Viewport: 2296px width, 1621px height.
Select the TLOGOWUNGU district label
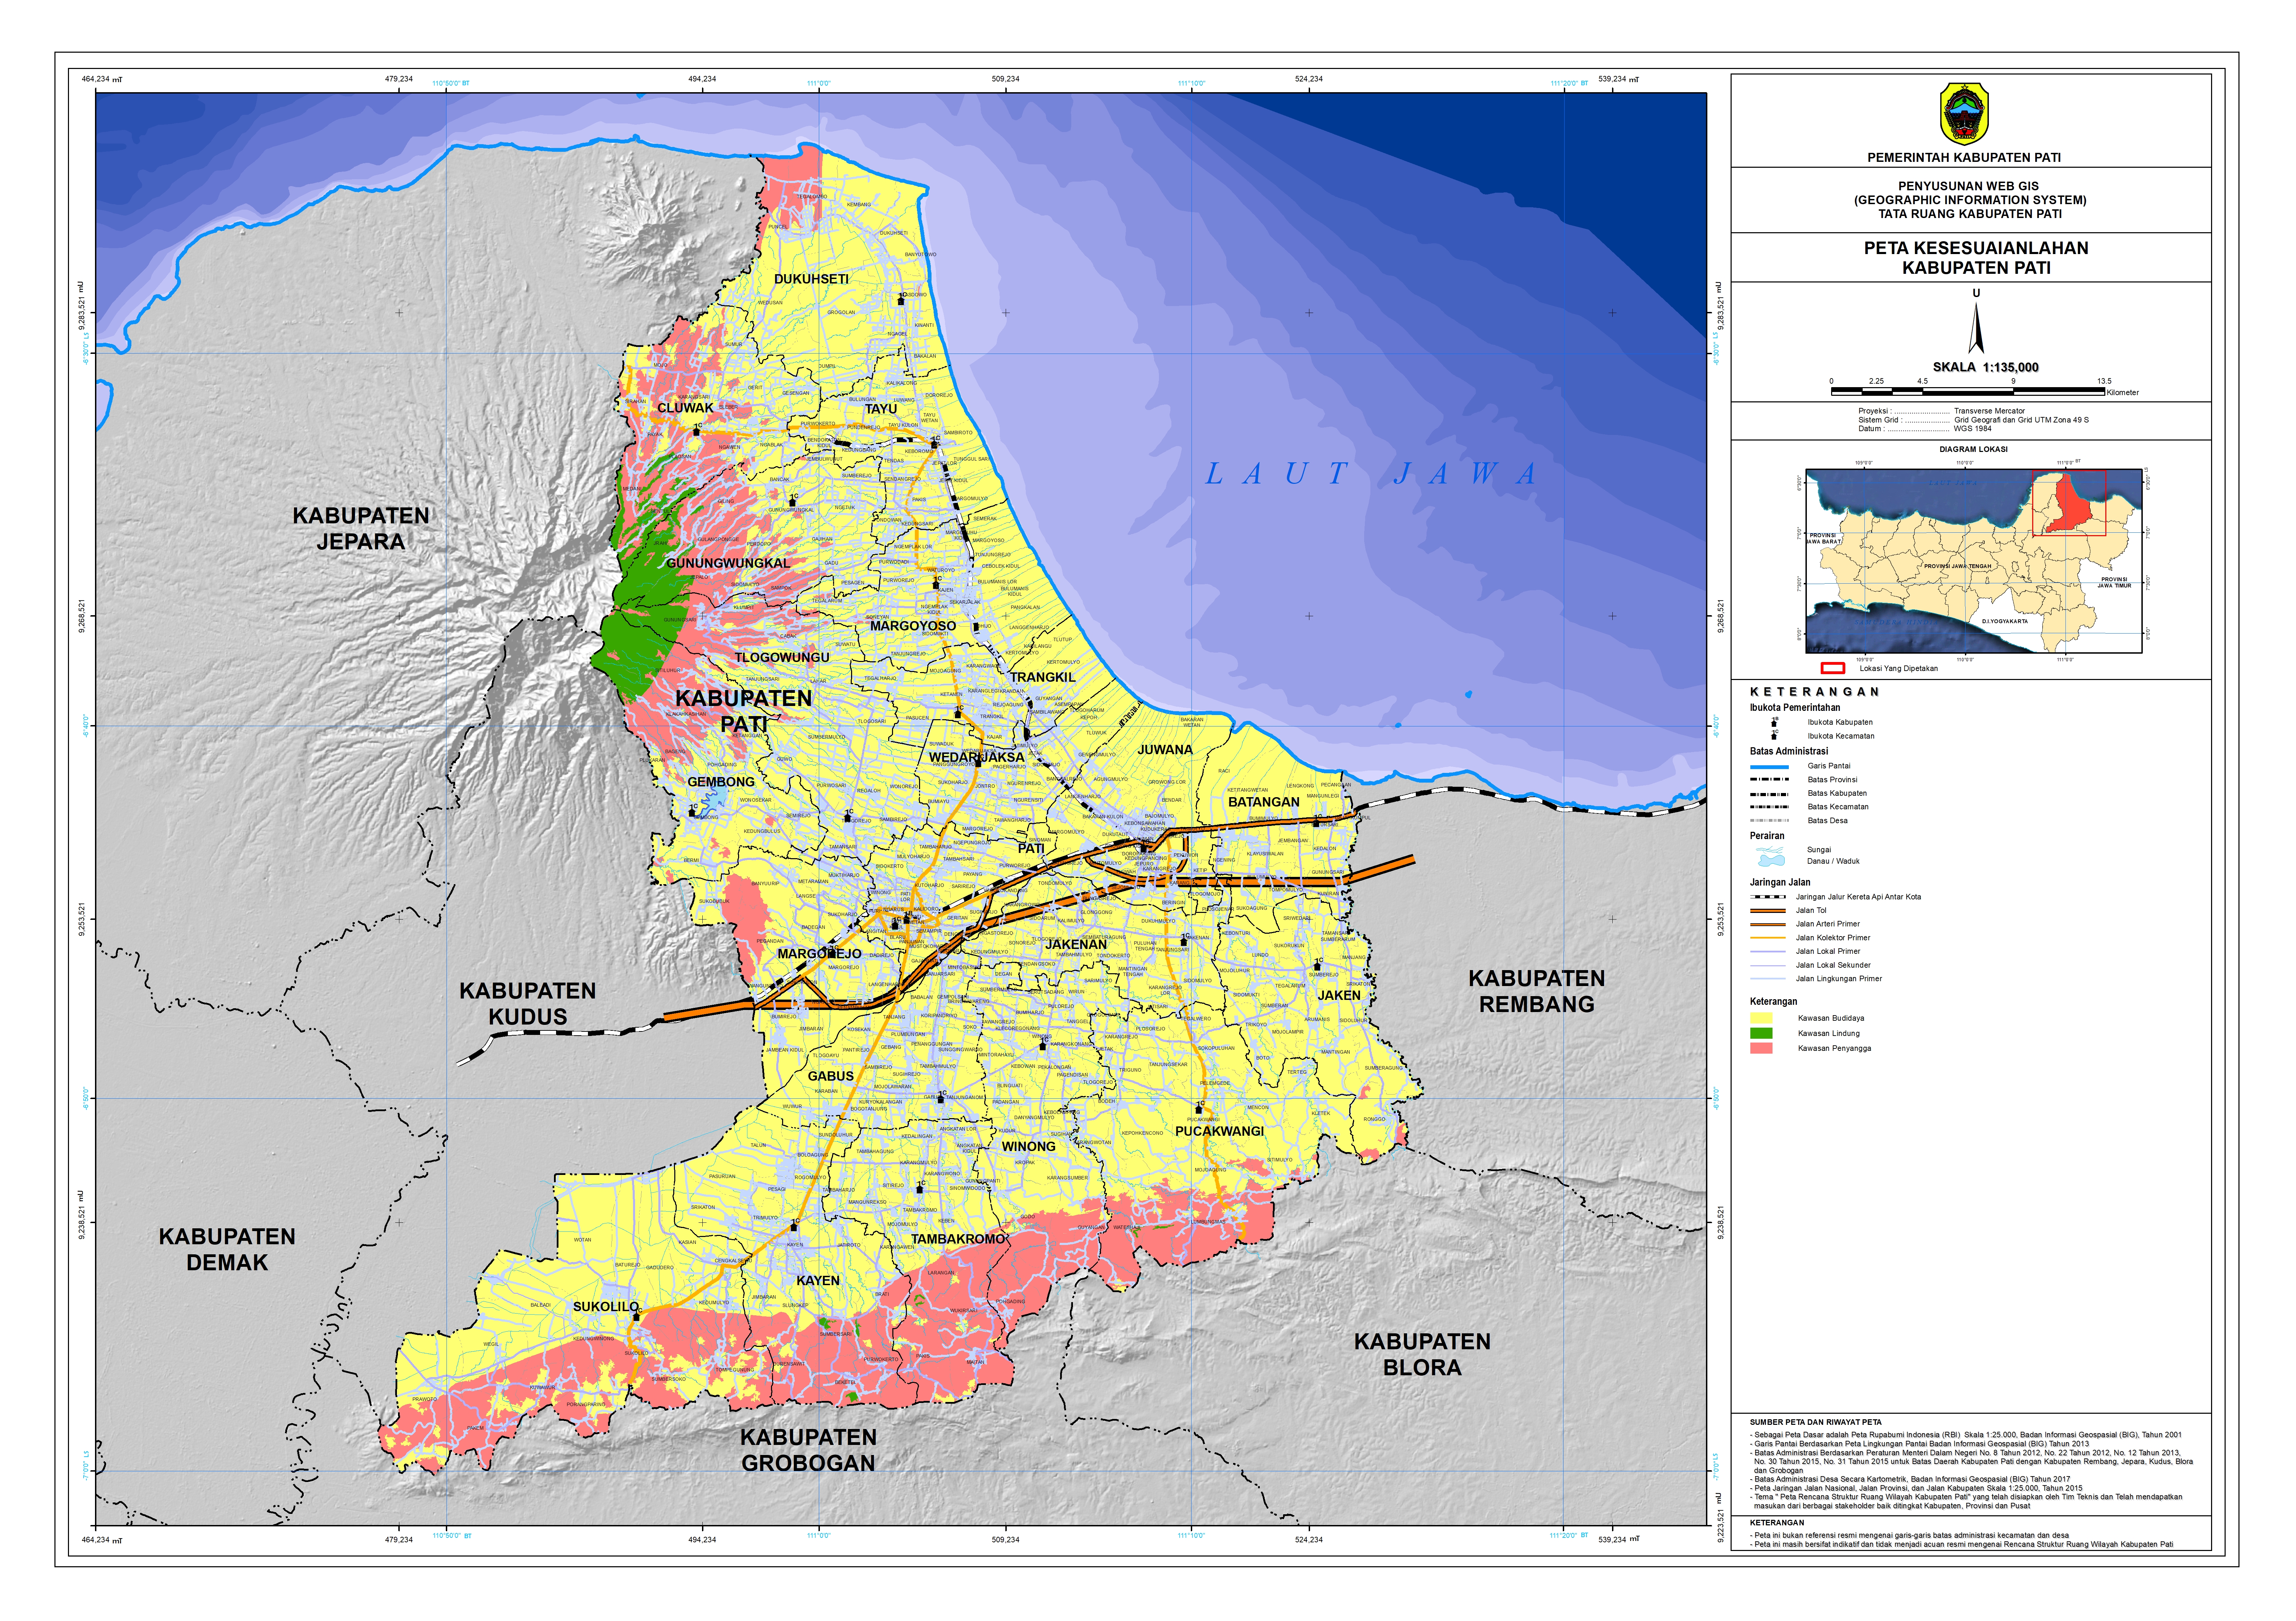click(782, 657)
